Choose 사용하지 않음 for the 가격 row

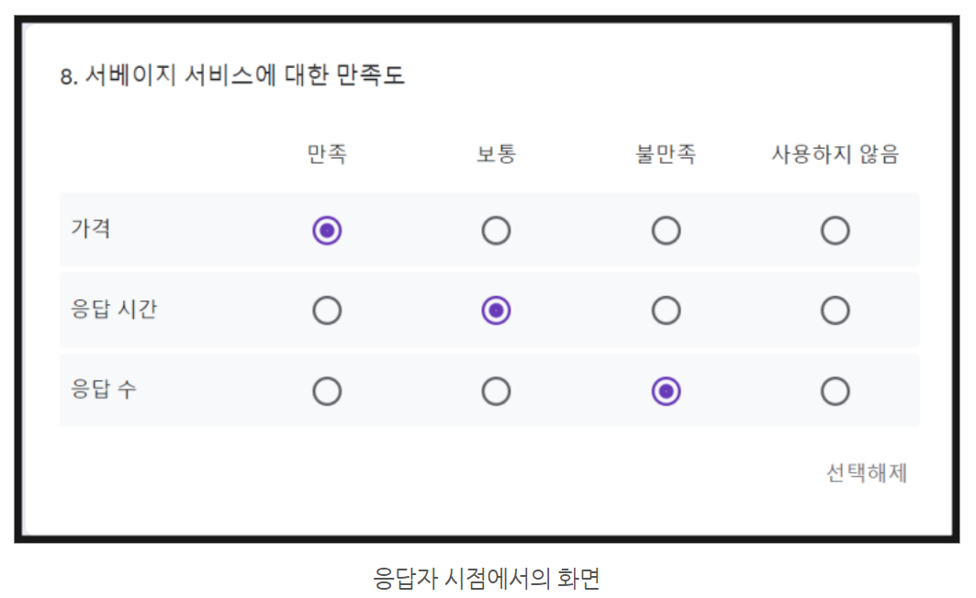point(836,231)
